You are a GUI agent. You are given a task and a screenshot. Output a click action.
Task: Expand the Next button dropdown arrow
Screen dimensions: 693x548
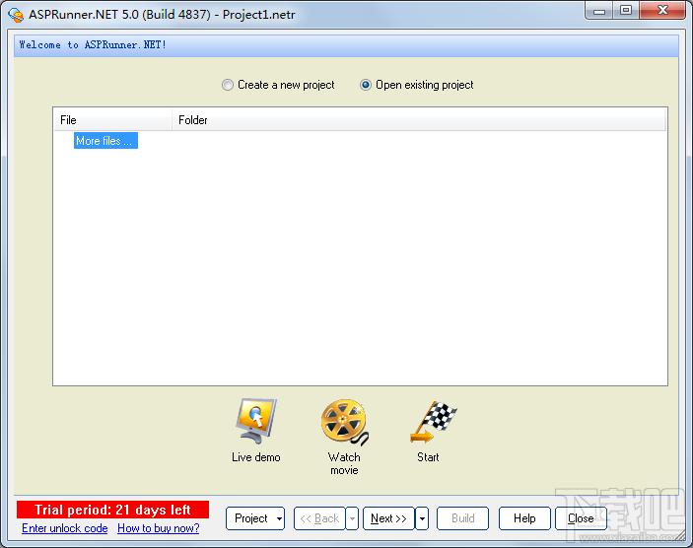click(x=422, y=518)
